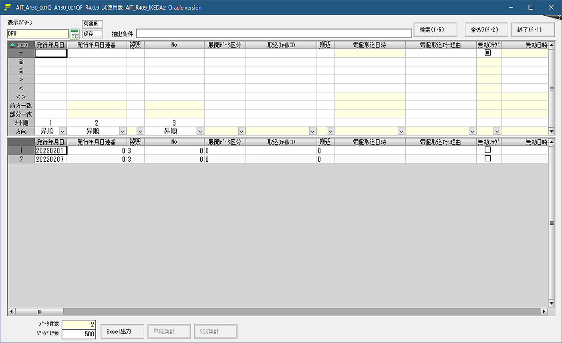Open sort direction dropdown for 発行年月日
This screenshot has height=343, width=562.
[62, 131]
